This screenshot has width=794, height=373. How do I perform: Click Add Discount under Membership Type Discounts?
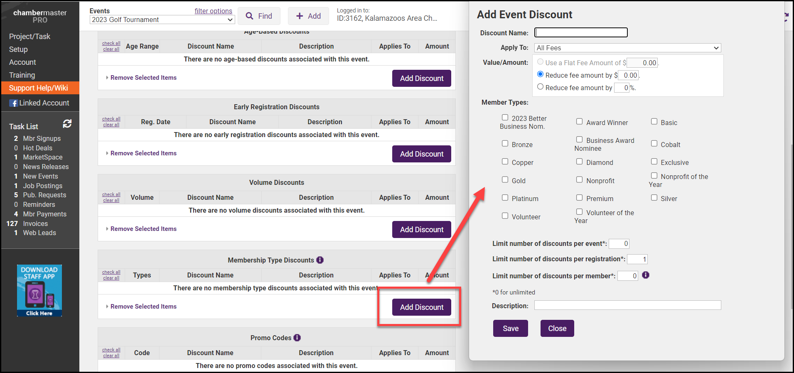[x=421, y=307]
